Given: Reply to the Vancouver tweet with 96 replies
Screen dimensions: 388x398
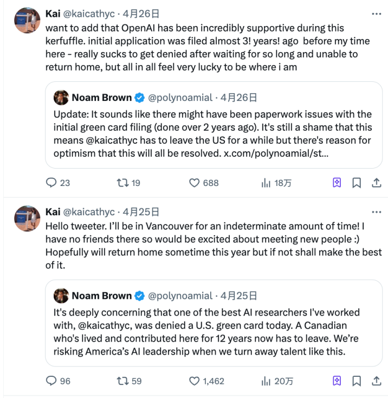Looking at the screenshot, I should coord(51,381).
